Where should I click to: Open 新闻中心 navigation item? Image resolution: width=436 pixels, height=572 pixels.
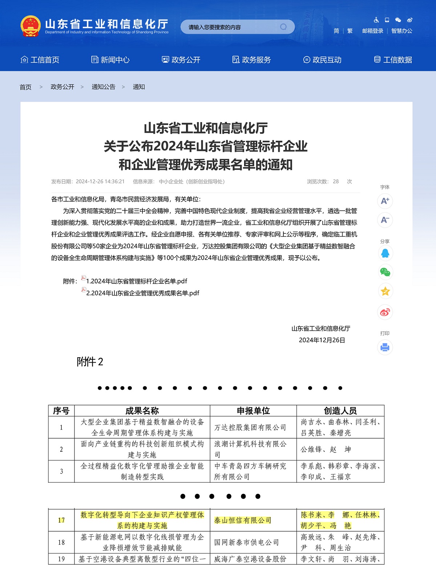pos(110,60)
